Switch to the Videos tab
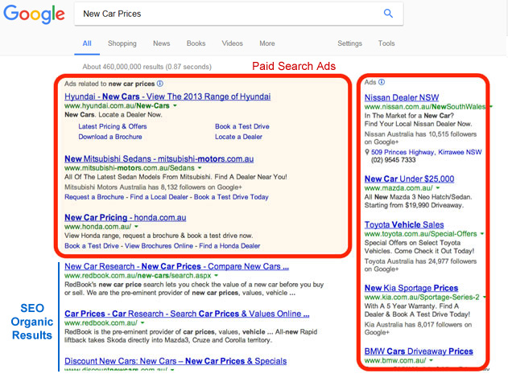This screenshot has height=386, width=508. point(233,43)
